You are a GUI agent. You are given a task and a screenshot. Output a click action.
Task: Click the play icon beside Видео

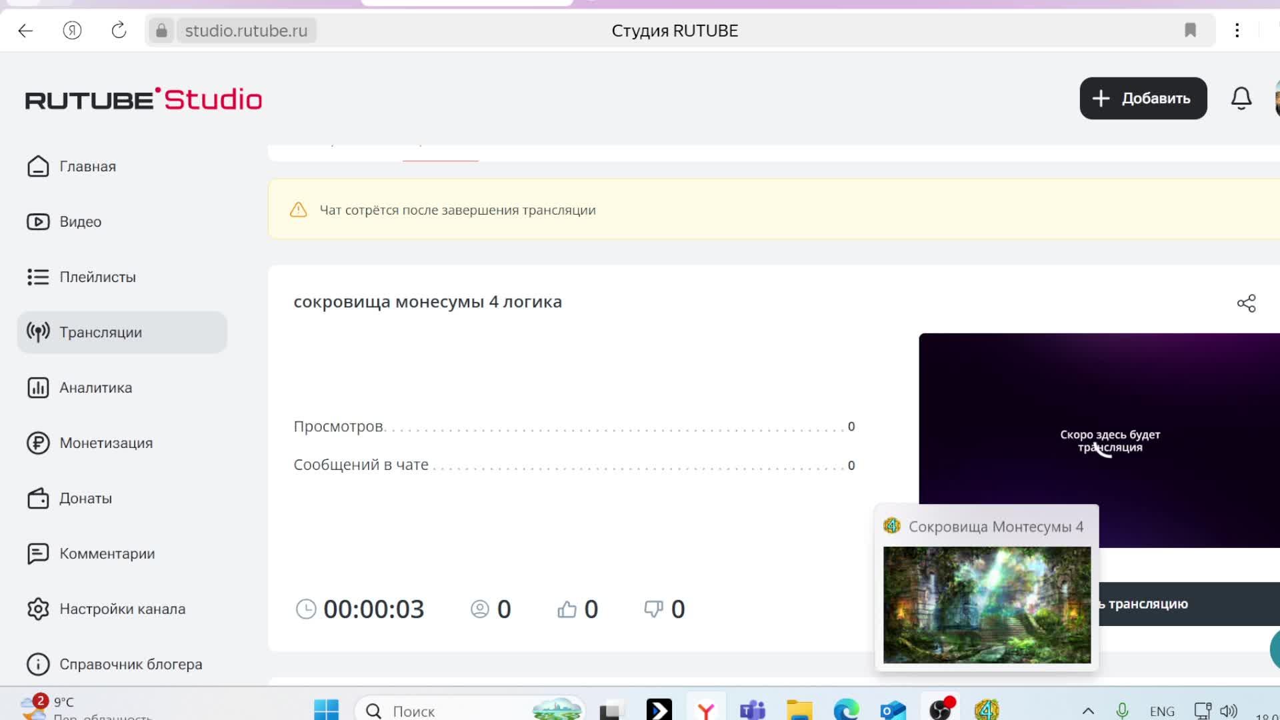point(38,222)
